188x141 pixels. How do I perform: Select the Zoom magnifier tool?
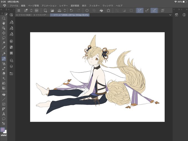(x=4, y=18)
